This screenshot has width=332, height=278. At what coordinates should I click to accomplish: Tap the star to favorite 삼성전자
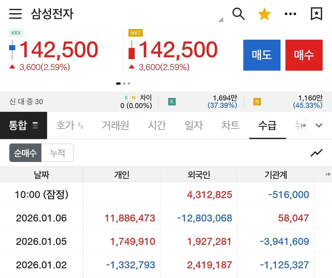click(264, 14)
